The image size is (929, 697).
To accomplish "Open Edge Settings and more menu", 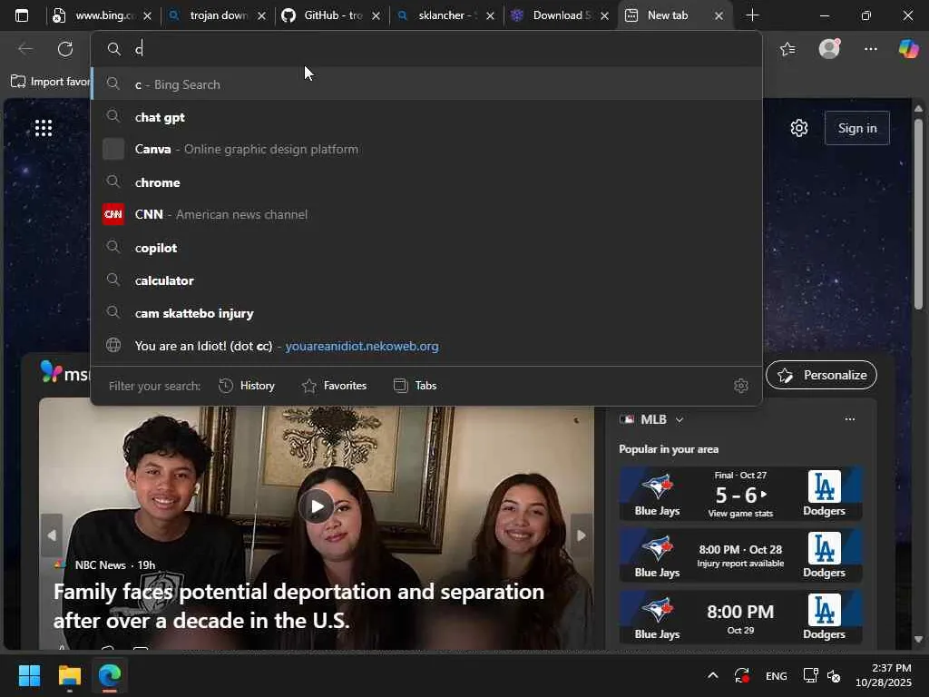I will 870,49.
